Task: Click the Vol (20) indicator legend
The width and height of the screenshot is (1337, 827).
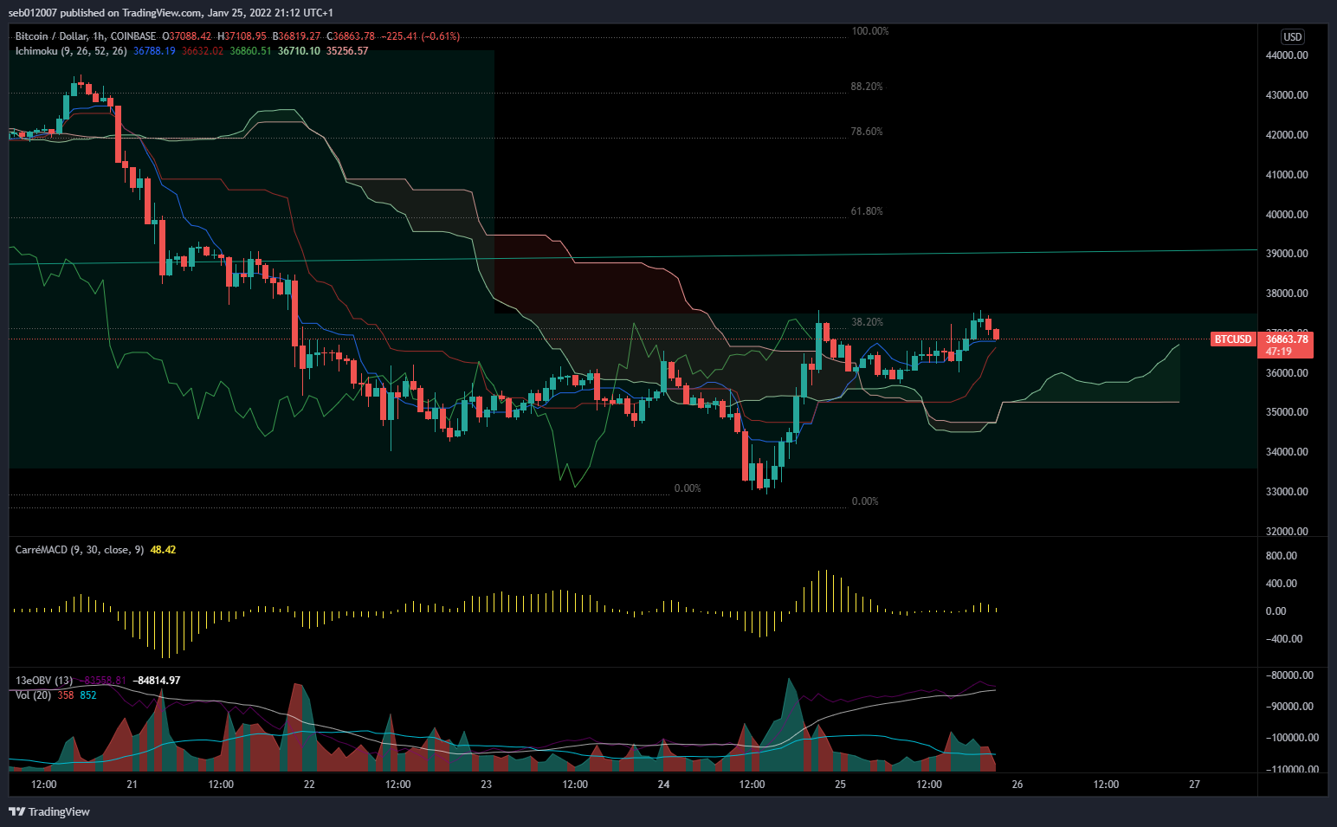Action: point(33,695)
